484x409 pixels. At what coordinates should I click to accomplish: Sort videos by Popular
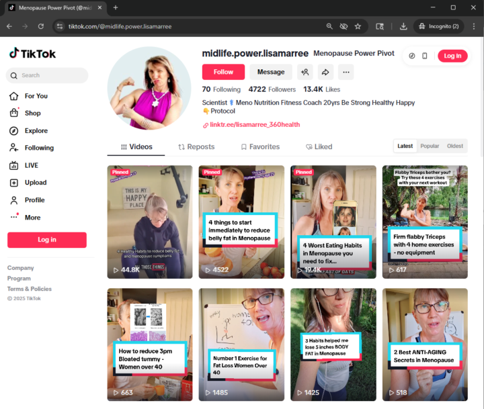(x=430, y=146)
